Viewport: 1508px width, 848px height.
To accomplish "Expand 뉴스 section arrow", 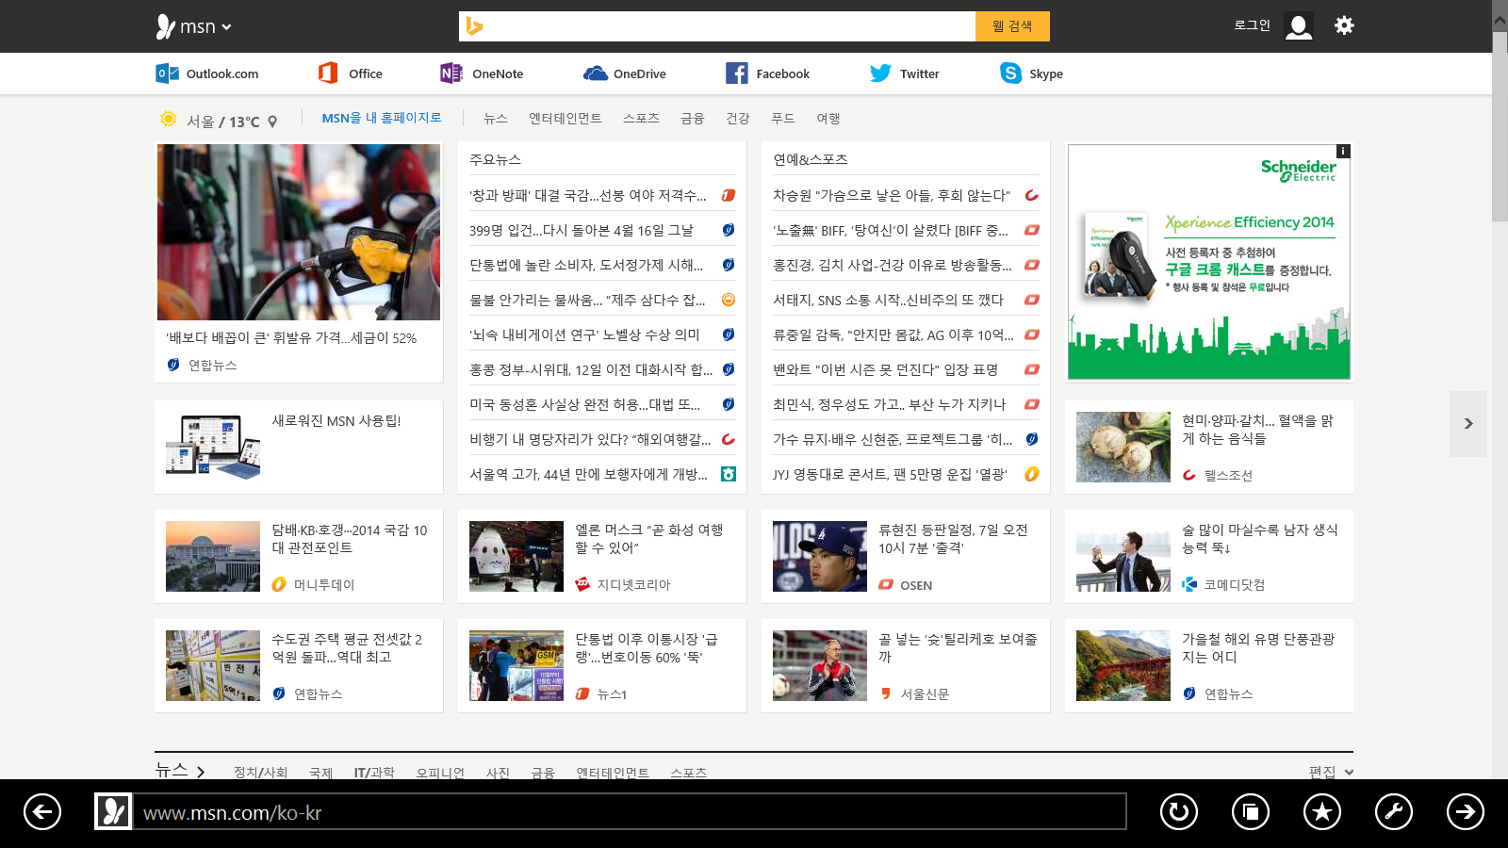I will (x=201, y=772).
